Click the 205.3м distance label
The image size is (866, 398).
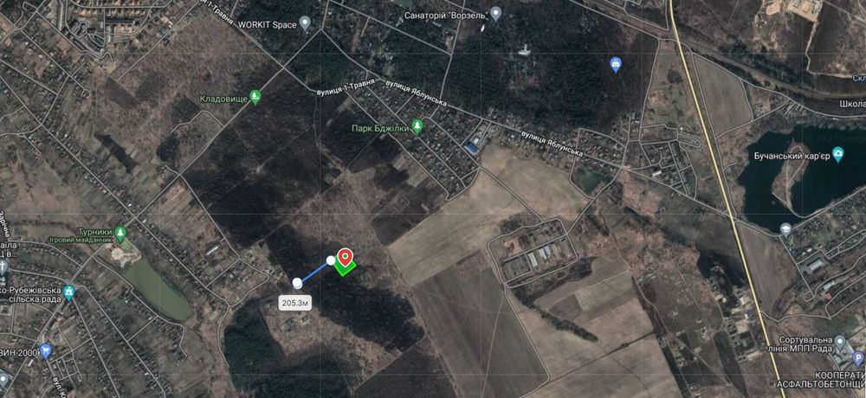[296, 303]
